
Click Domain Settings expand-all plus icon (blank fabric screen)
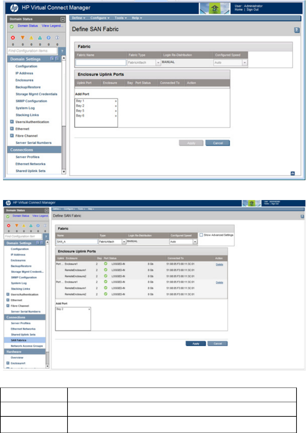tap(52, 59)
